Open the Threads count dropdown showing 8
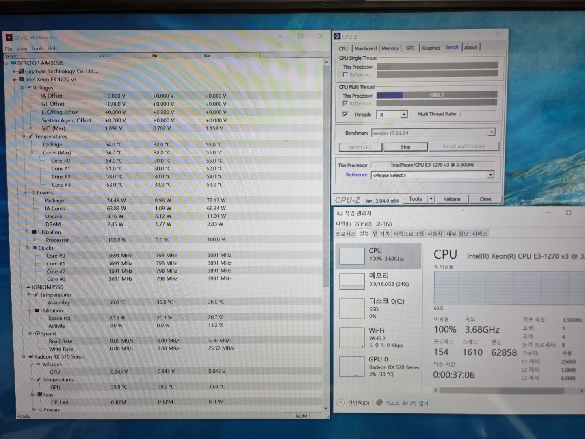 tap(403, 114)
